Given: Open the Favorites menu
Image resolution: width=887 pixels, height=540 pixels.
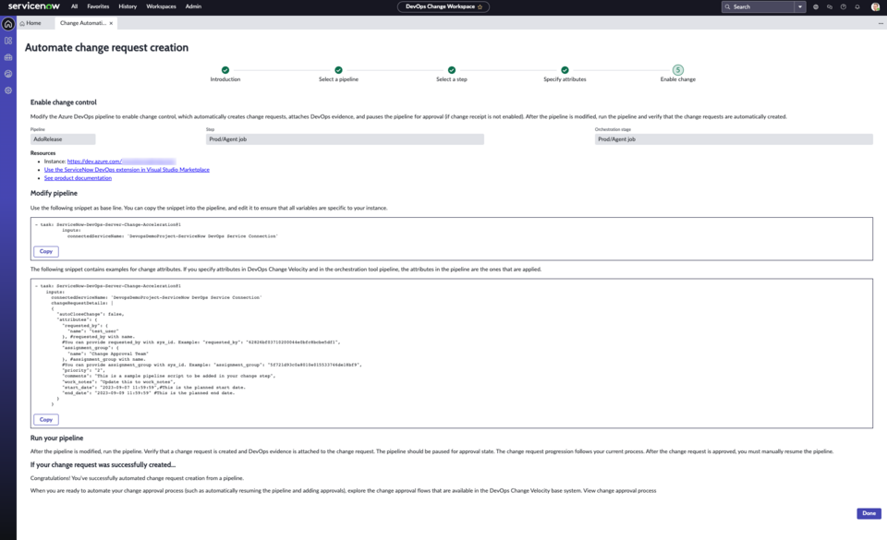Looking at the screenshot, I should 98,6.
